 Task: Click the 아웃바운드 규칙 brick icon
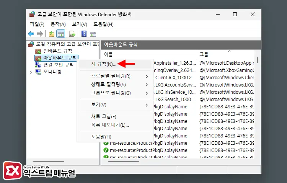point(38,58)
